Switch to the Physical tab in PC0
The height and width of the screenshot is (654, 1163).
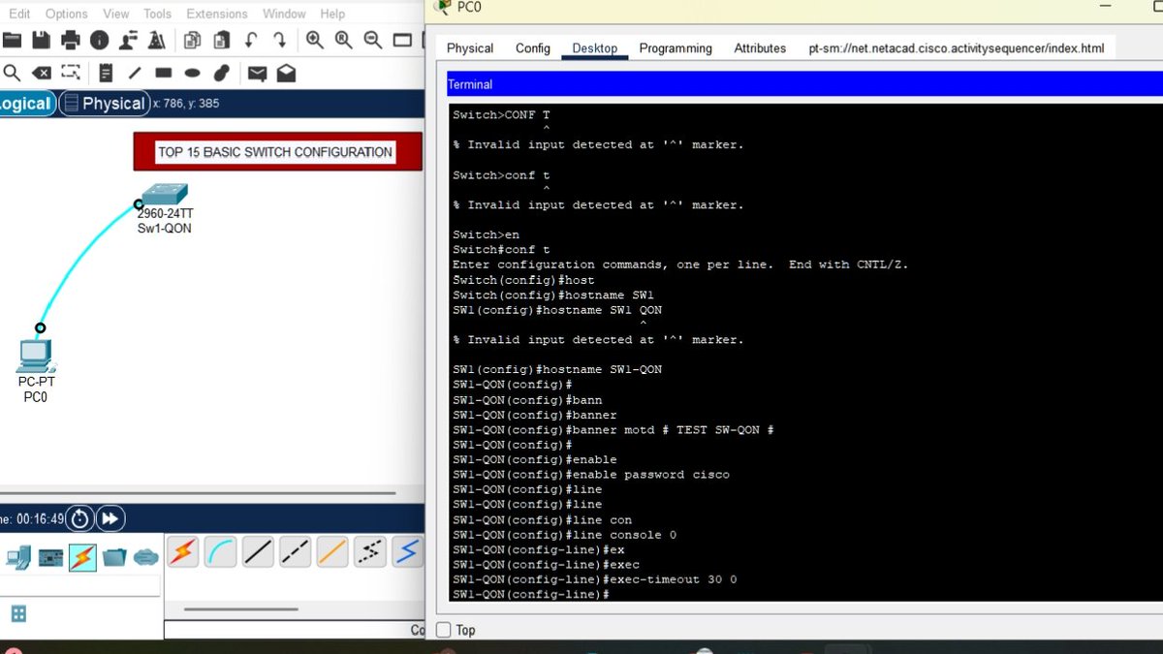point(470,48)
